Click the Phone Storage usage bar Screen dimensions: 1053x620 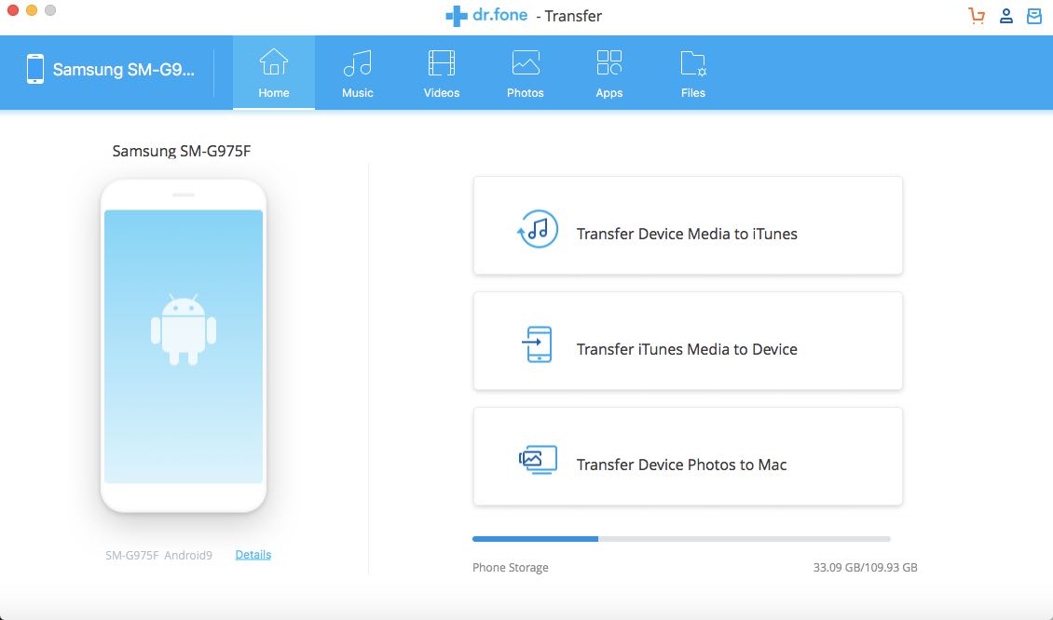(x=680, y=539)
